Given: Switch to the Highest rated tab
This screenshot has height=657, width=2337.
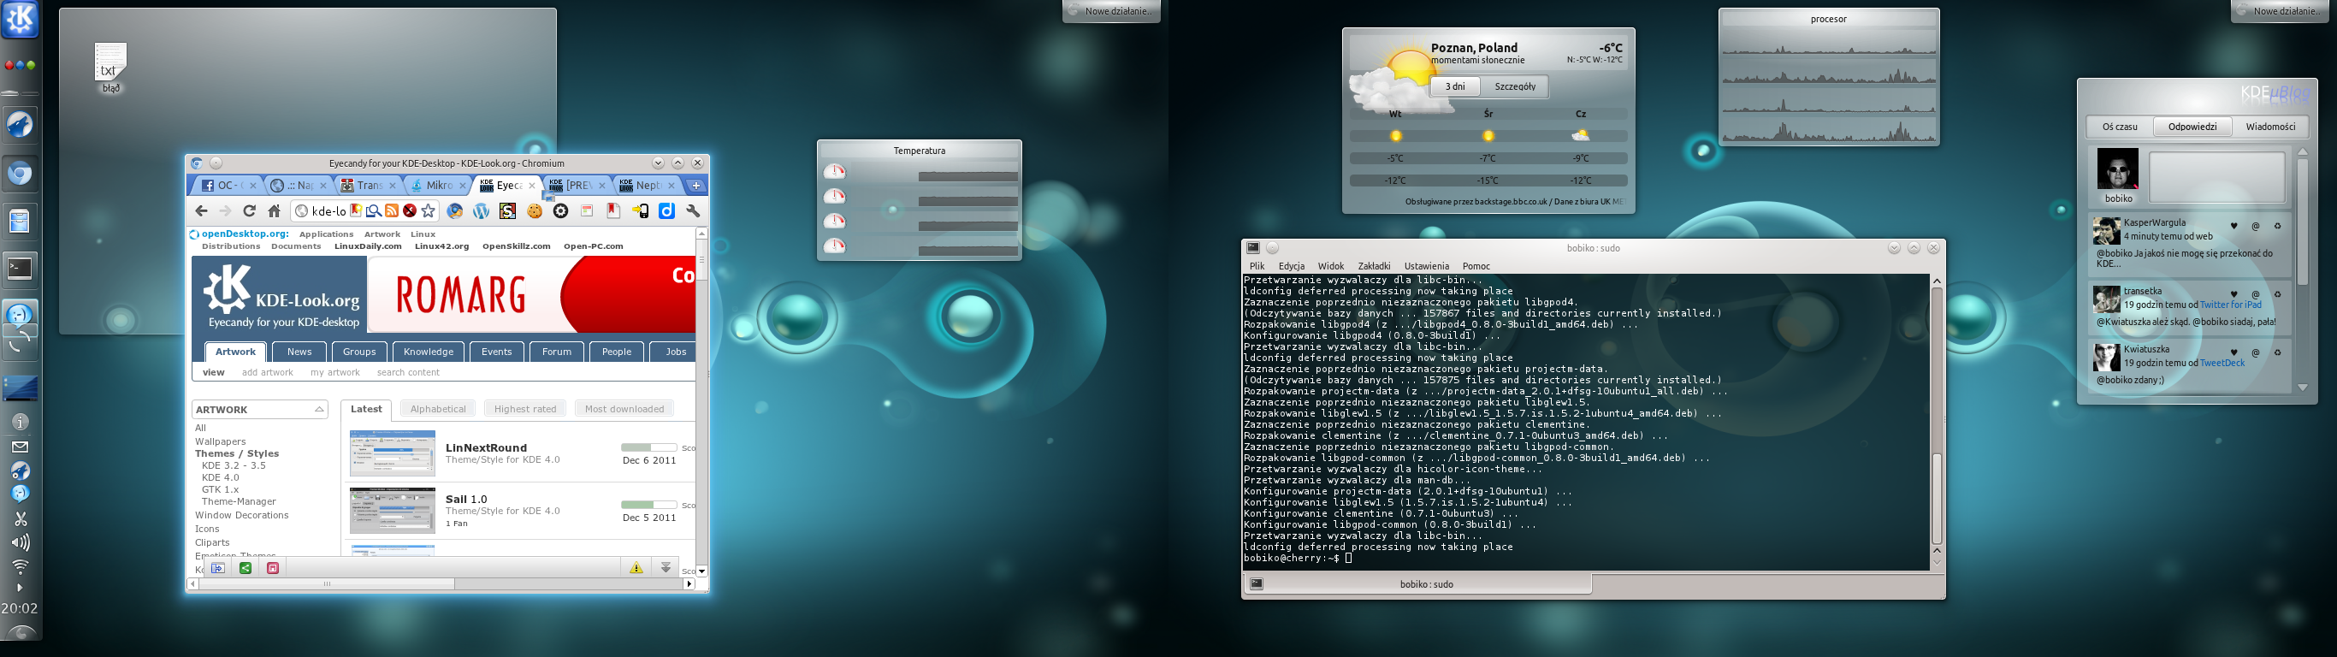Looking at the screenshot, I should [x=524, y=409].
